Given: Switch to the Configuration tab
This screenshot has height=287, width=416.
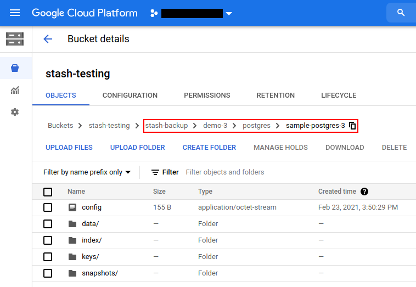Looking at the screenshot, I should (x=130, y=95).
